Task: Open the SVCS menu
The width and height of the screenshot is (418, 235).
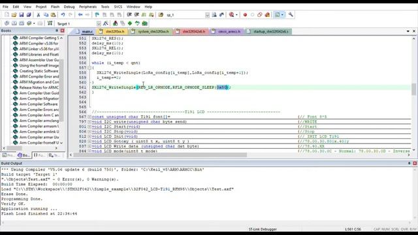Action: tap(118, 7)
